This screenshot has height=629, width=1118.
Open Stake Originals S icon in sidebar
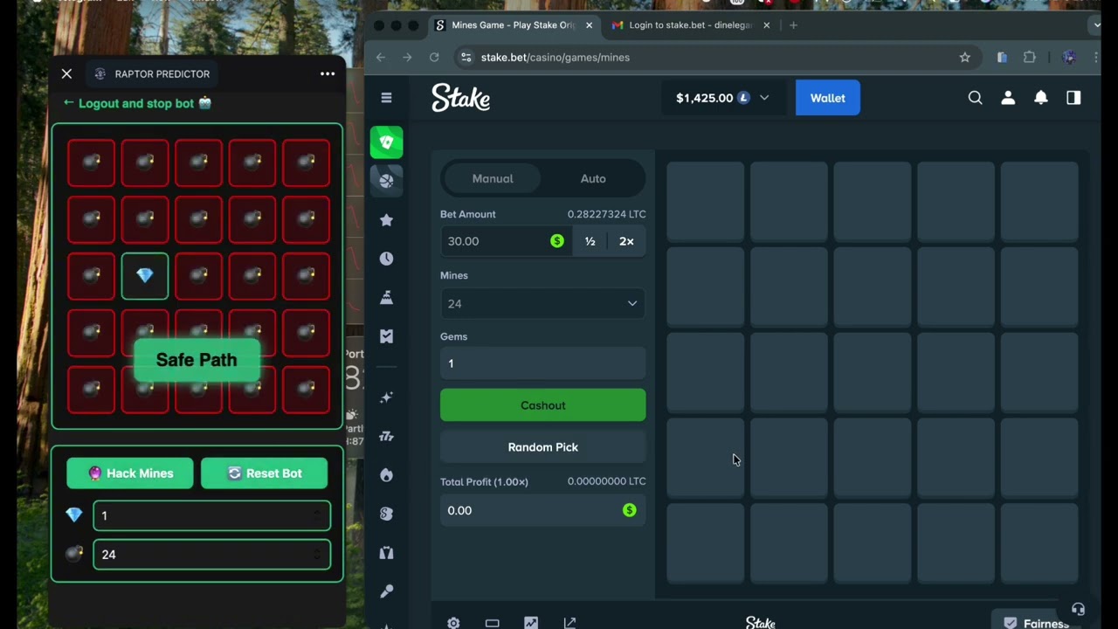point(386,514)
